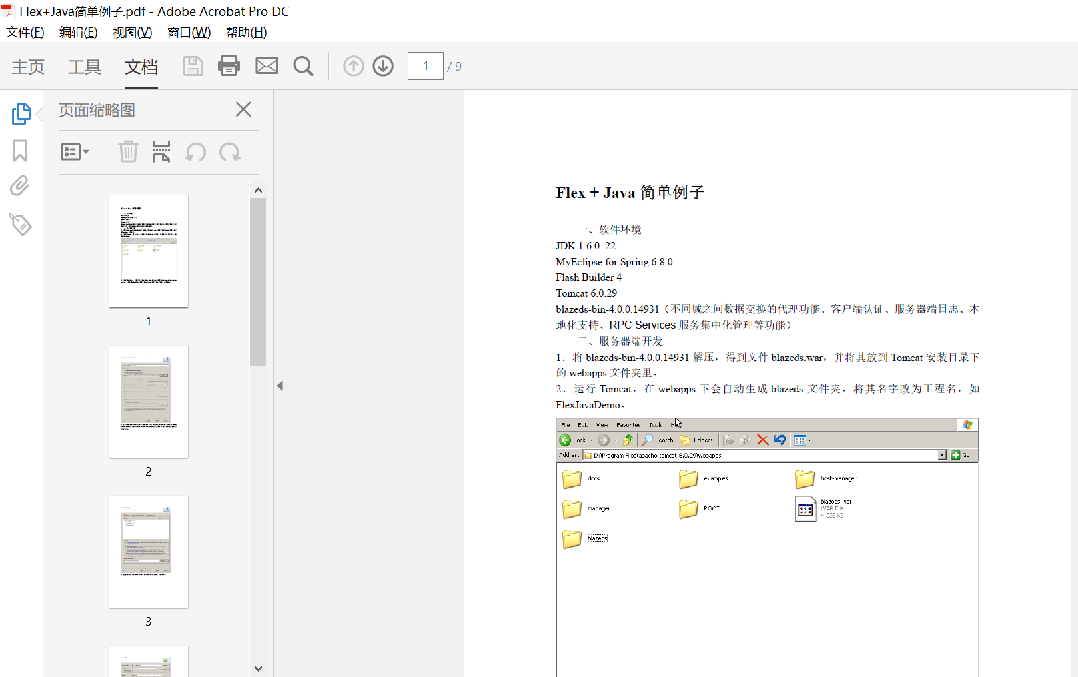Open the 编辑(E) menu

point(78,33)
